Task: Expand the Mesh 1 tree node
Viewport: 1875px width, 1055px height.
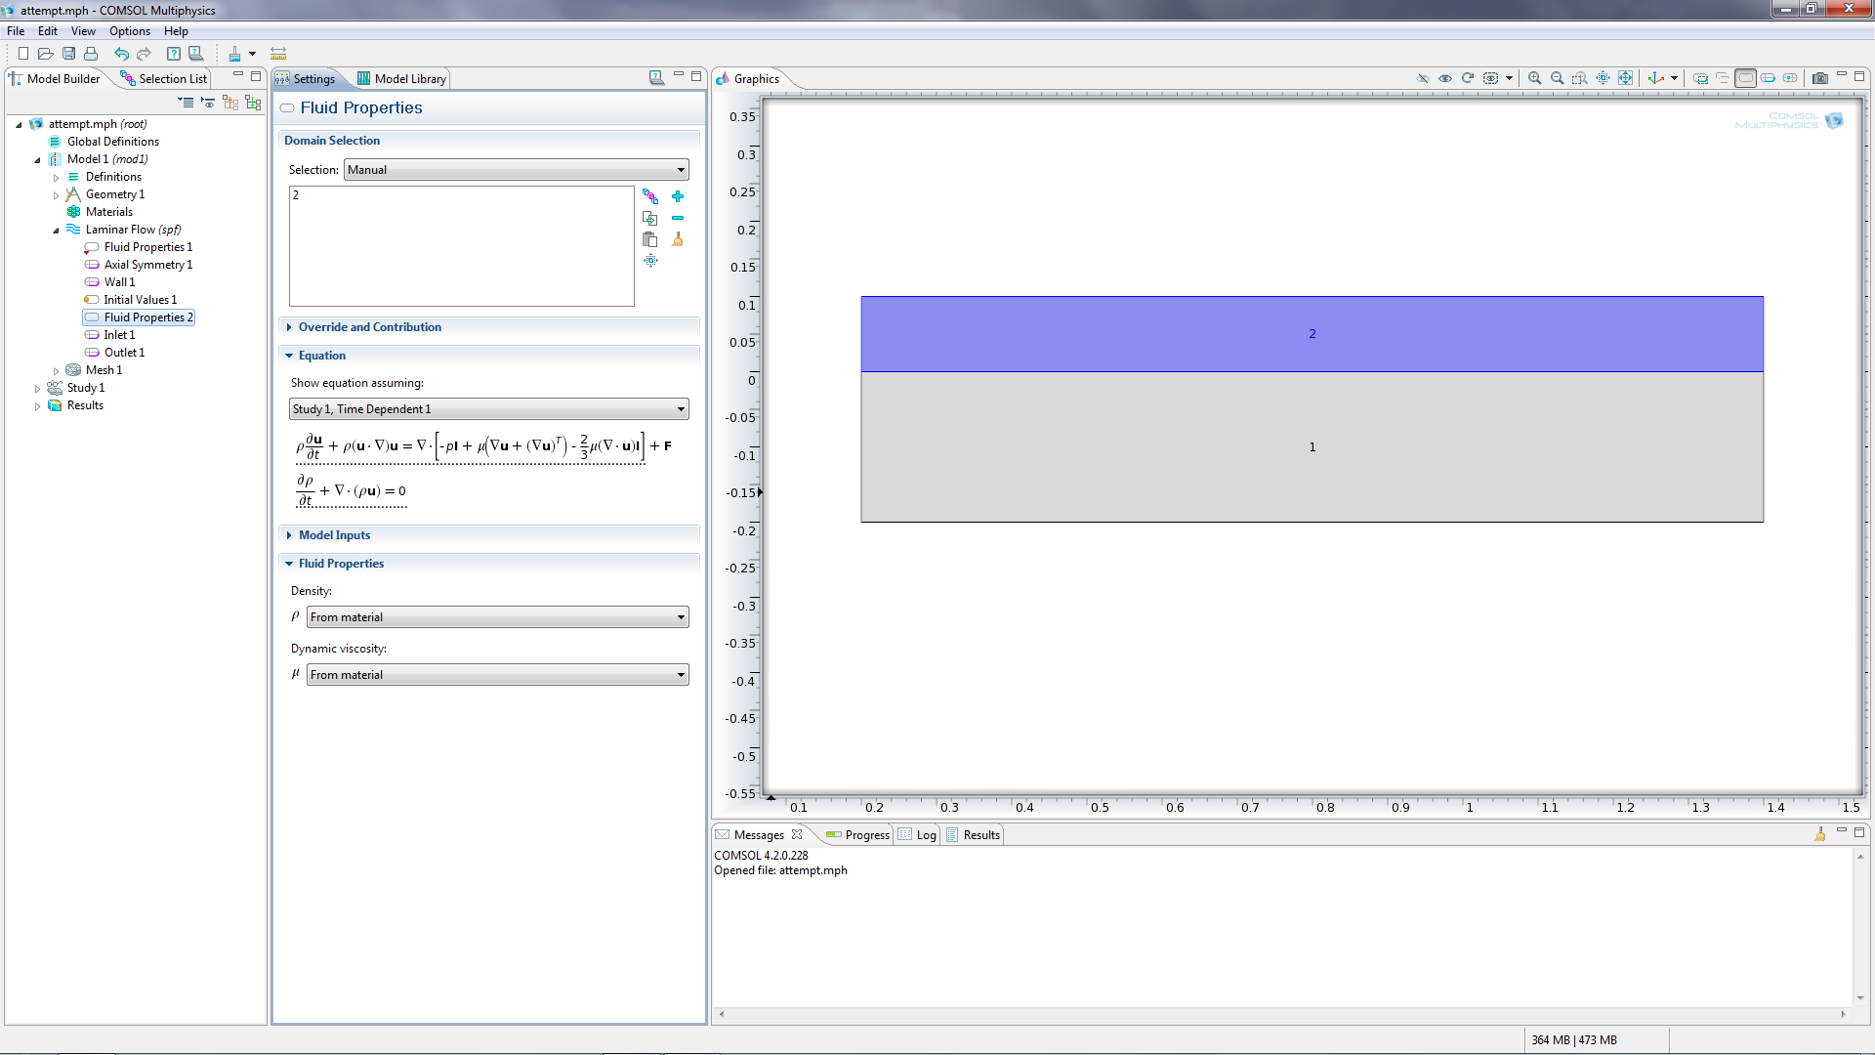Action: 56,371
